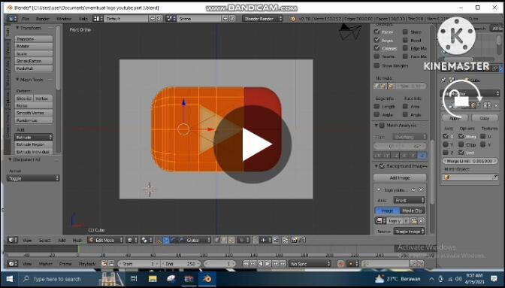Open the viewport shading selector
The image size is (505, 288).
(x=132, y=240)
